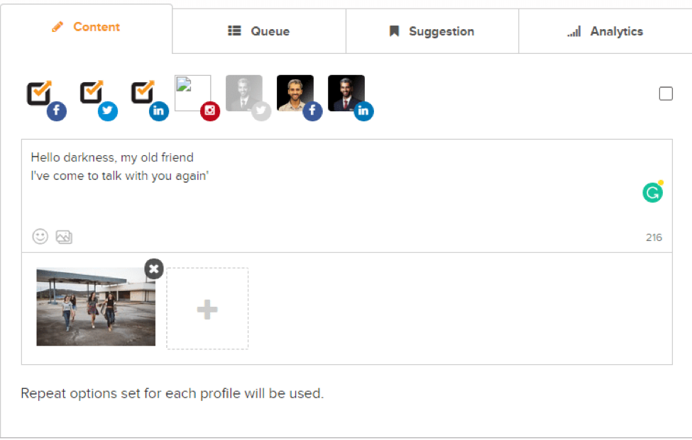
Task: Add another image via plus placeholder
Action: pyautogui.click(x=207, y=309)
